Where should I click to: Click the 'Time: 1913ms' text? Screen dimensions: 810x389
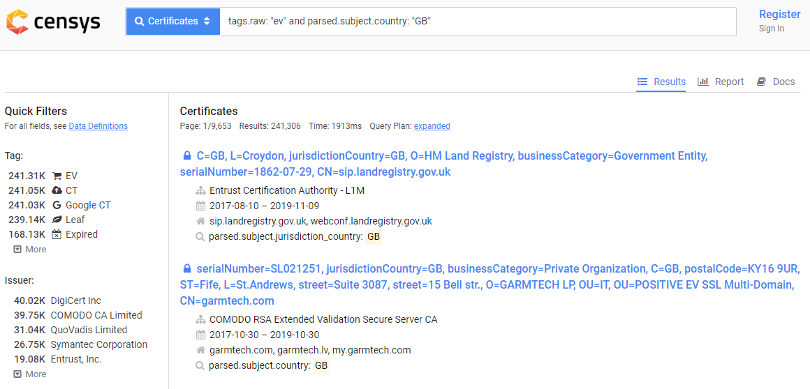335,126
